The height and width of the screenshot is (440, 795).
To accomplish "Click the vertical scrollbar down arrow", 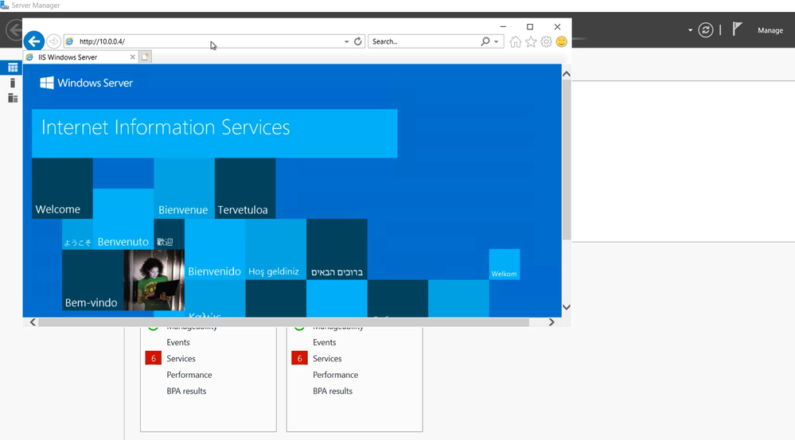I will pyautogui.click(x=567, y=307).
